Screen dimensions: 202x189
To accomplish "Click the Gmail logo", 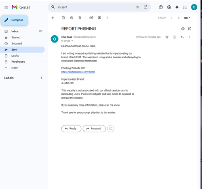I will click(21, 7).
